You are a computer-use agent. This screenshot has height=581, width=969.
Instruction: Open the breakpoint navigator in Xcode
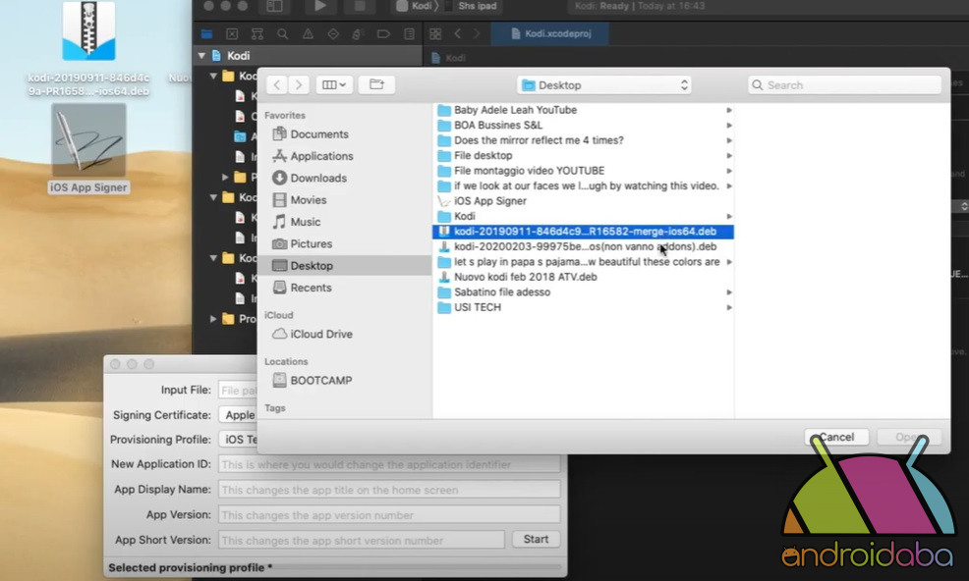pos(383,34)
